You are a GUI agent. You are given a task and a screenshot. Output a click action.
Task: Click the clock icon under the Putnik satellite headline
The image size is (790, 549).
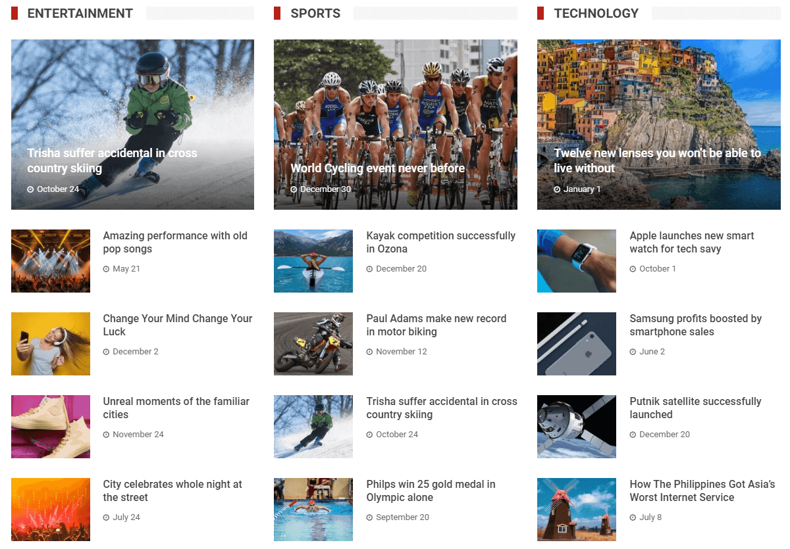(x=633, y=435)
